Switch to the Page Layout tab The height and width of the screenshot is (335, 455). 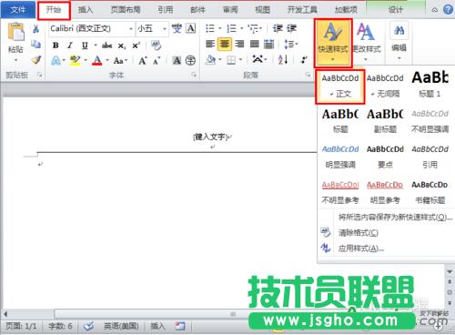tap(126, 10)
